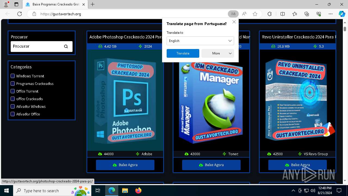Image resolution: width=348 pixels, height=196 pixels.
Task: Open Task View on taskbar
Action: tap(98, 191)
